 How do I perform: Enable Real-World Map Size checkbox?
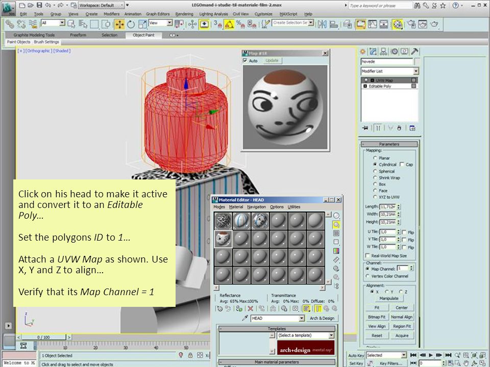coord(368,255)
